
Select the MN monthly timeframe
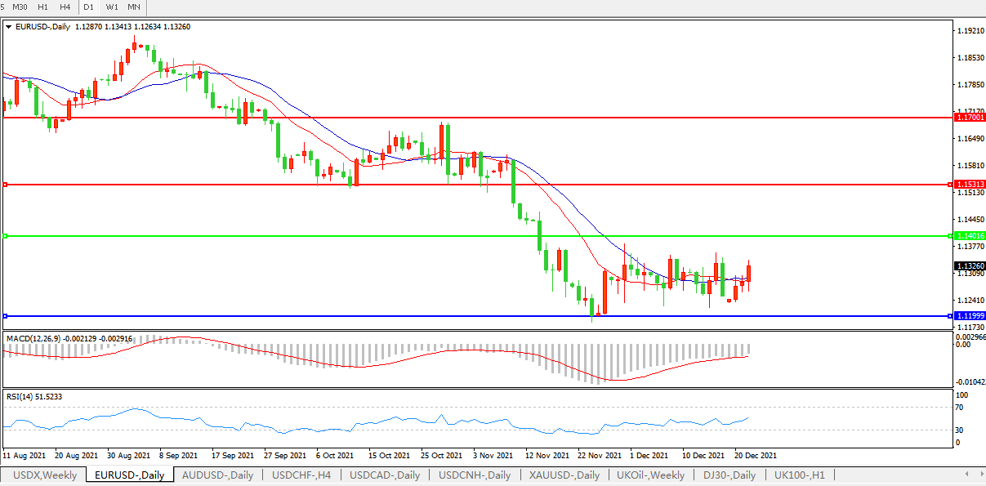[x=134, y=7]
